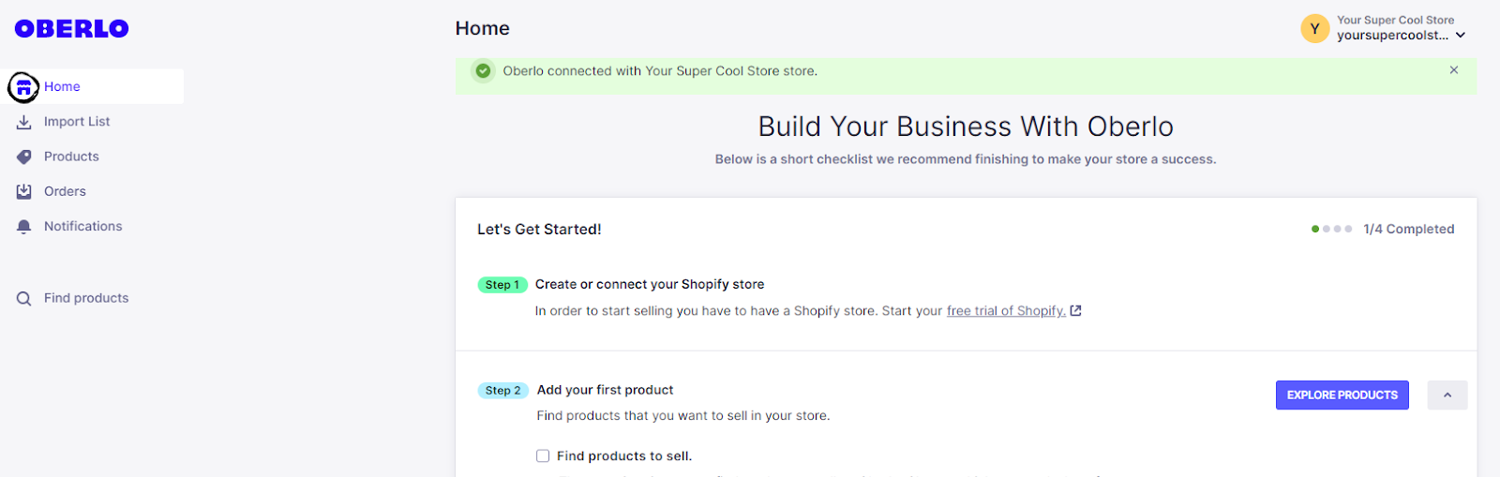Click the Import List download icon
Screen dimensions: 1500x477
(24, 122)
